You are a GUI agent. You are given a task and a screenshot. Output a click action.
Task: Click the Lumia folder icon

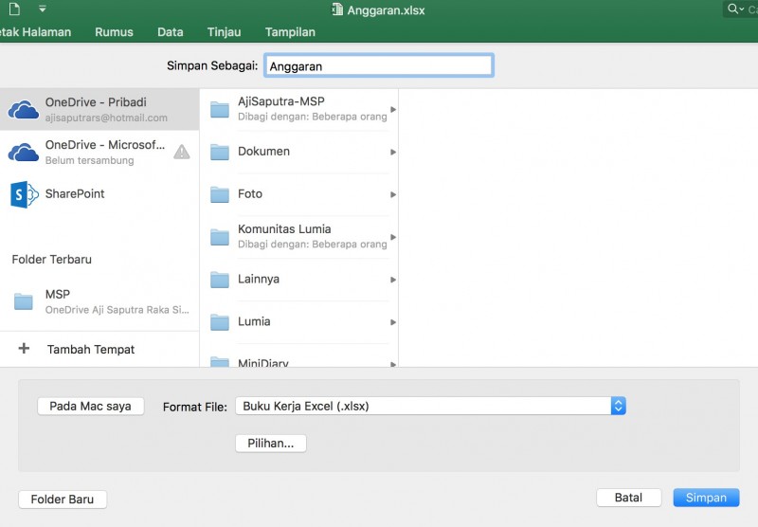tap(220, 322)
